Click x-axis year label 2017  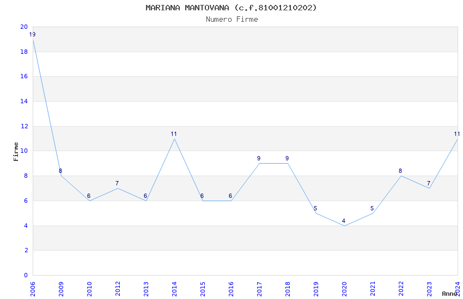259,289
